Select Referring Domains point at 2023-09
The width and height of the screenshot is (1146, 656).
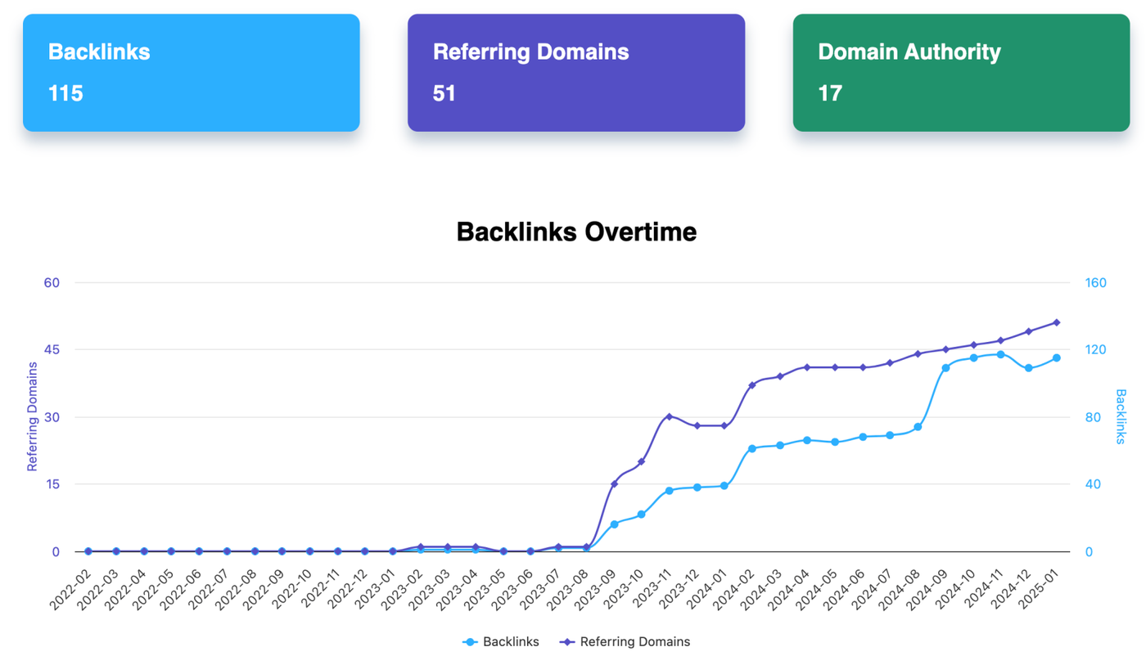pos(614,484)
